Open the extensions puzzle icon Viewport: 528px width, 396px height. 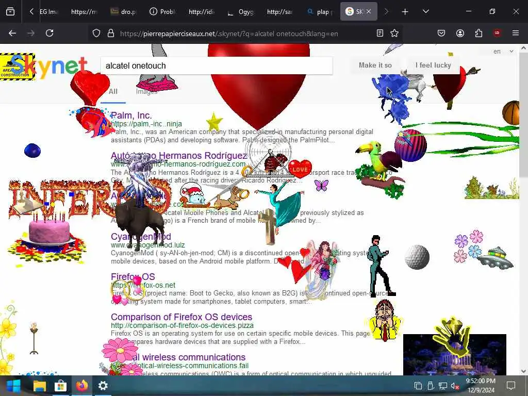[478, 33]
